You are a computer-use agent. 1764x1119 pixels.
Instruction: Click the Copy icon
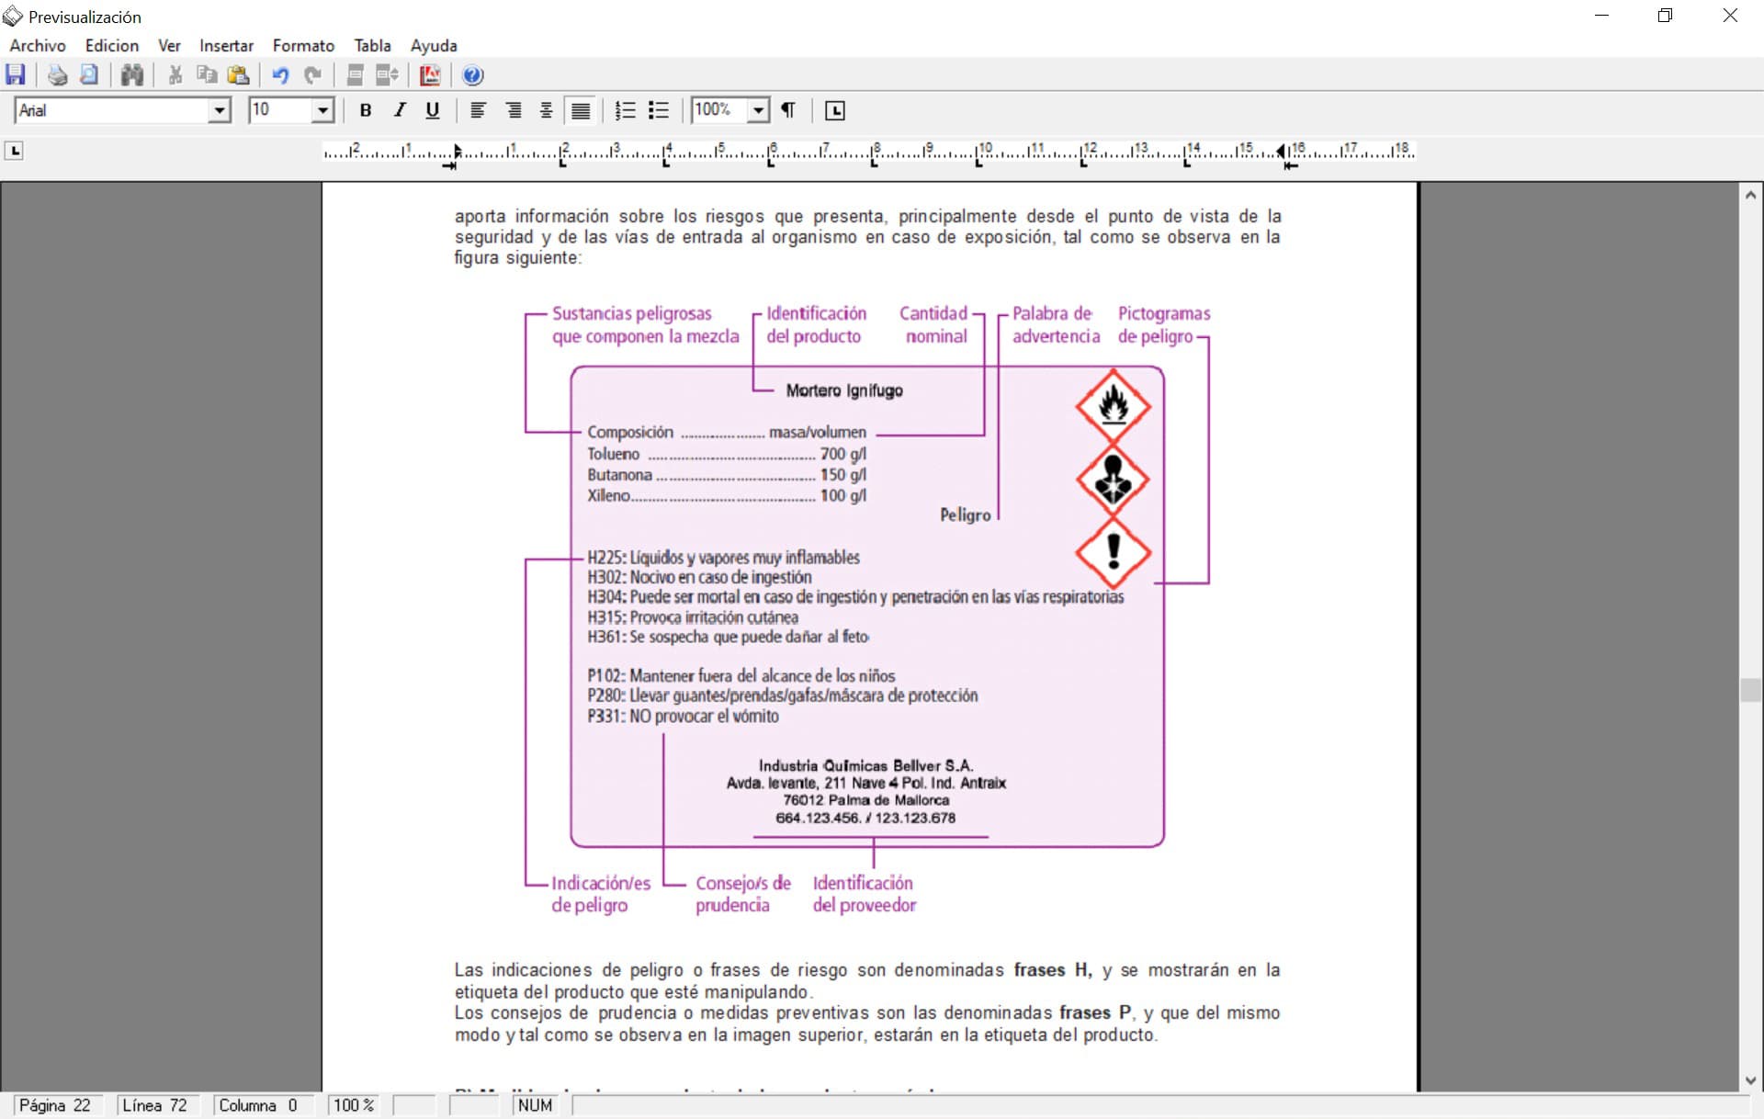point(207,75)
